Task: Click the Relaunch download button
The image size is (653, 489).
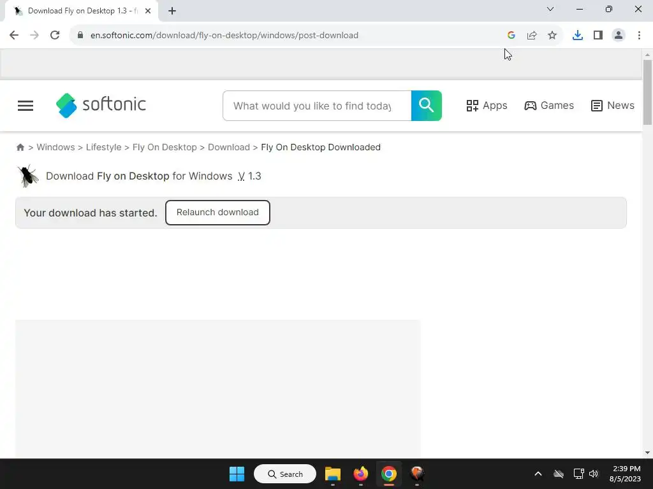Action: [x=217, y=213]
